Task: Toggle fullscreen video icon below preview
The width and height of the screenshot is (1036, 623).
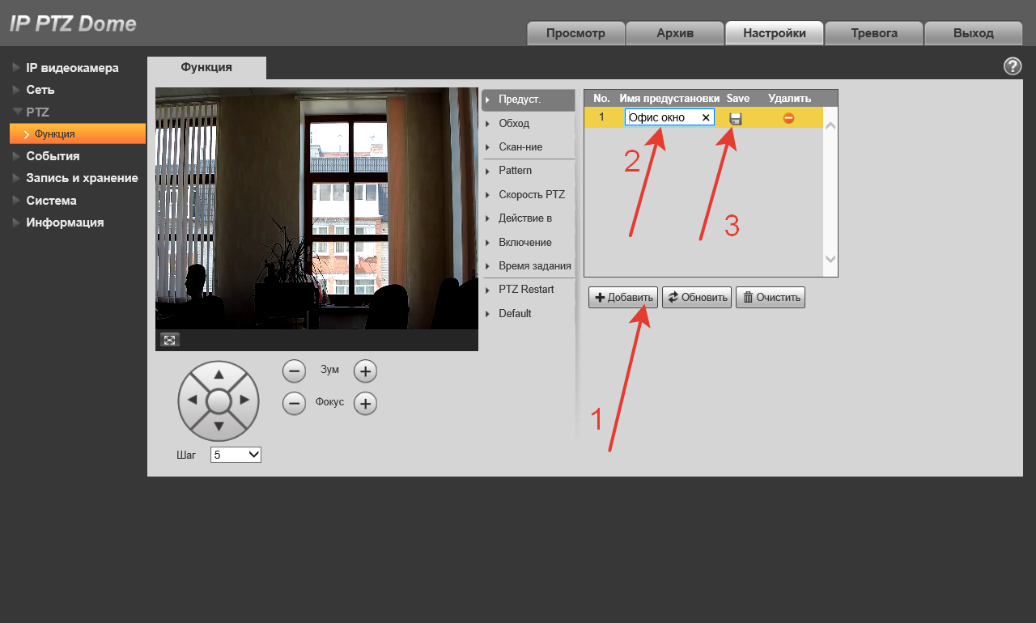Action: click(170, 340)
